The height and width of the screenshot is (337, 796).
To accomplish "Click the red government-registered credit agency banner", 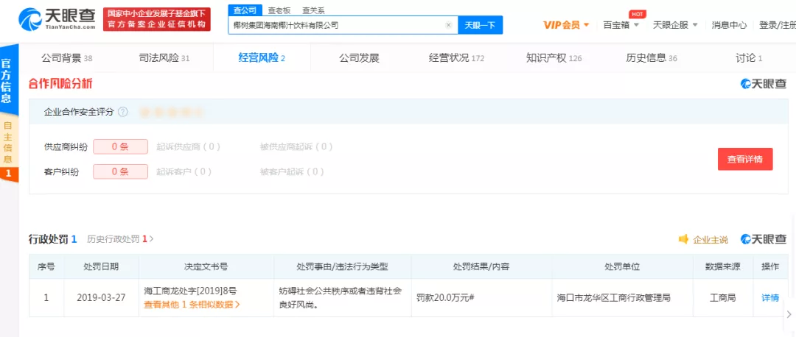I will tap(157, 19).
